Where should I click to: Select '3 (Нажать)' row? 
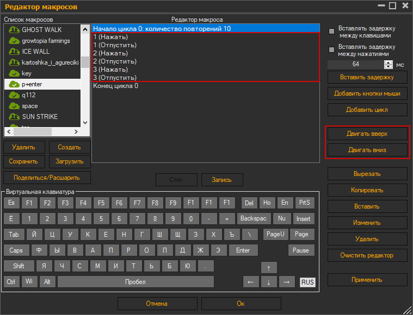(206, 70)
